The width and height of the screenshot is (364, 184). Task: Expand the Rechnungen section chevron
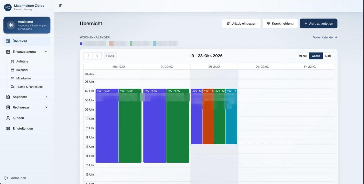pyautogui.click(x=46, y=107)
